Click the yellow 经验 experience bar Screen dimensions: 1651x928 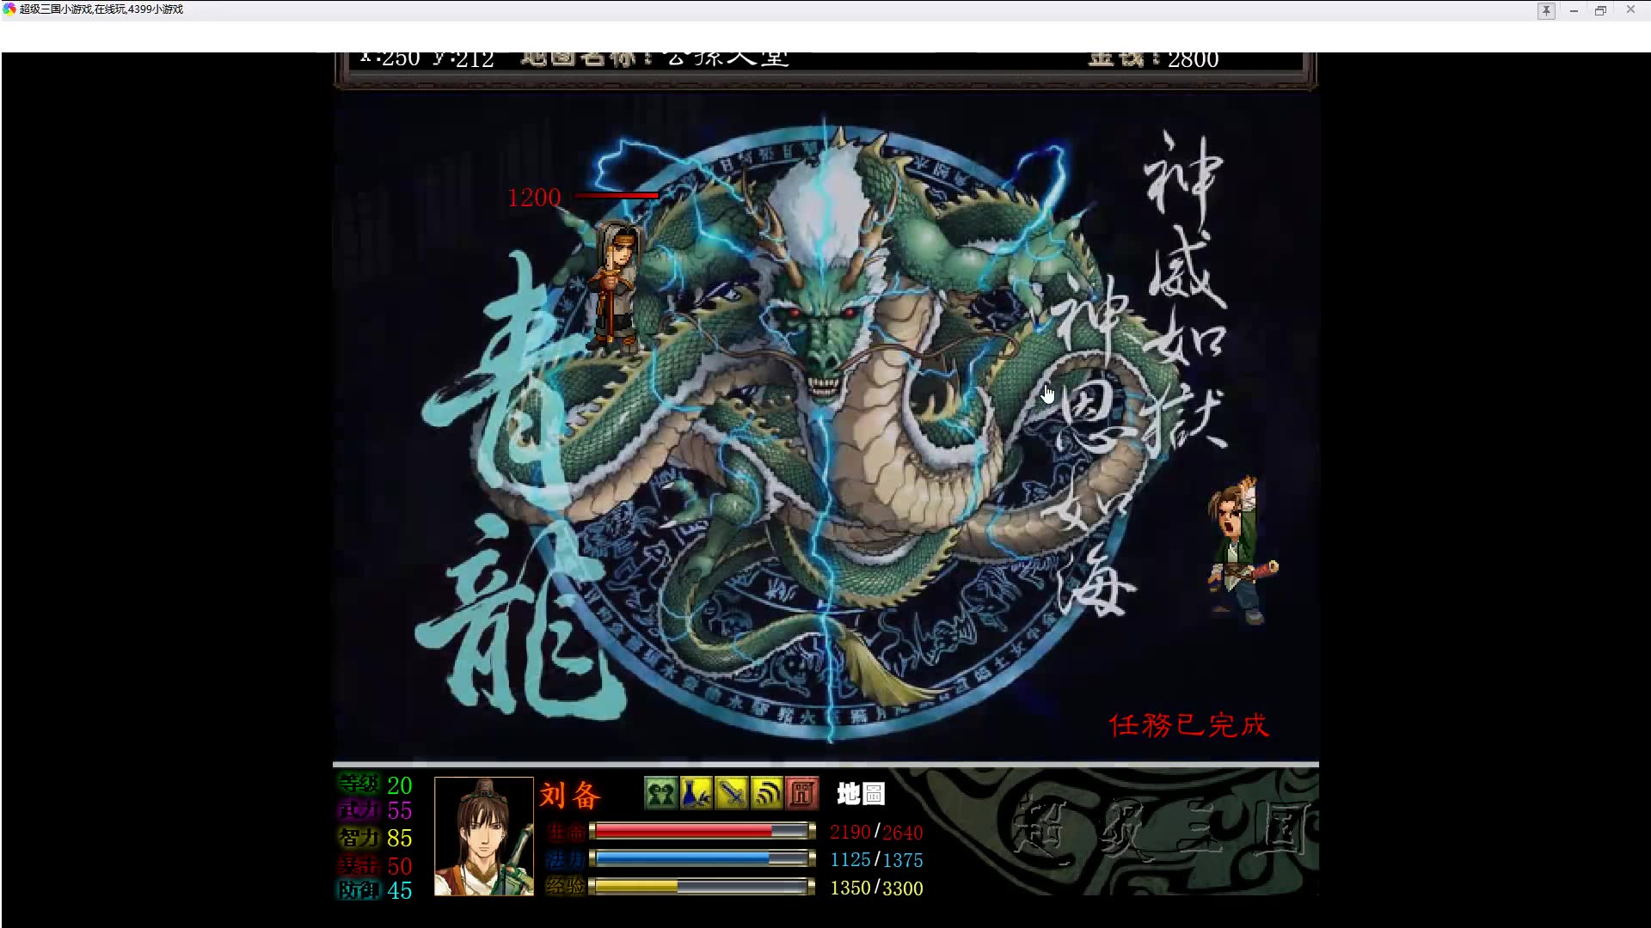(x=703, y=887)
